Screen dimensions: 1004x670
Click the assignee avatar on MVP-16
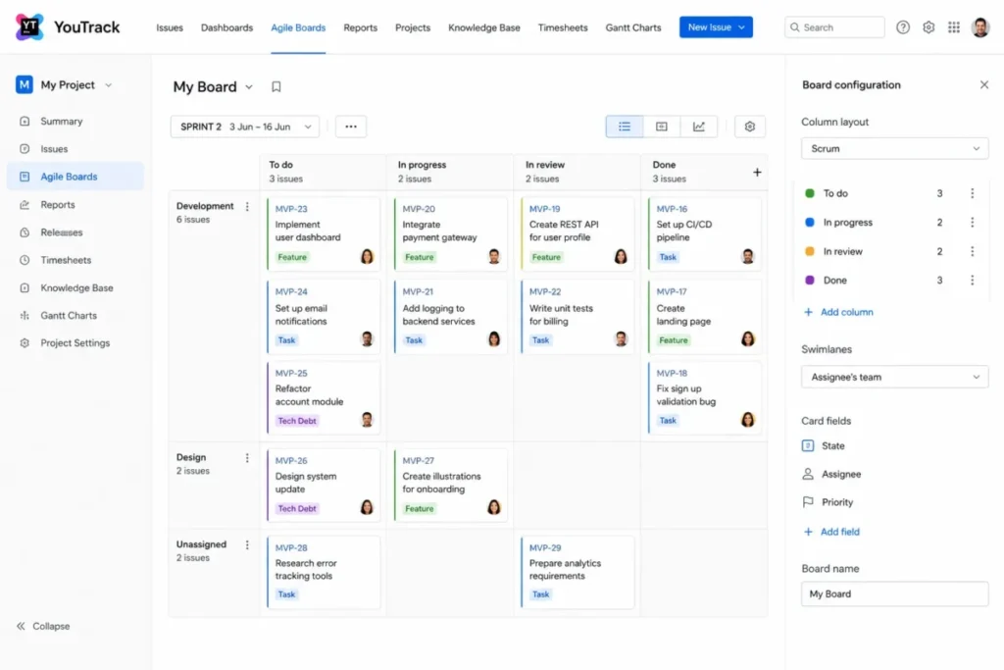[748, 257]
